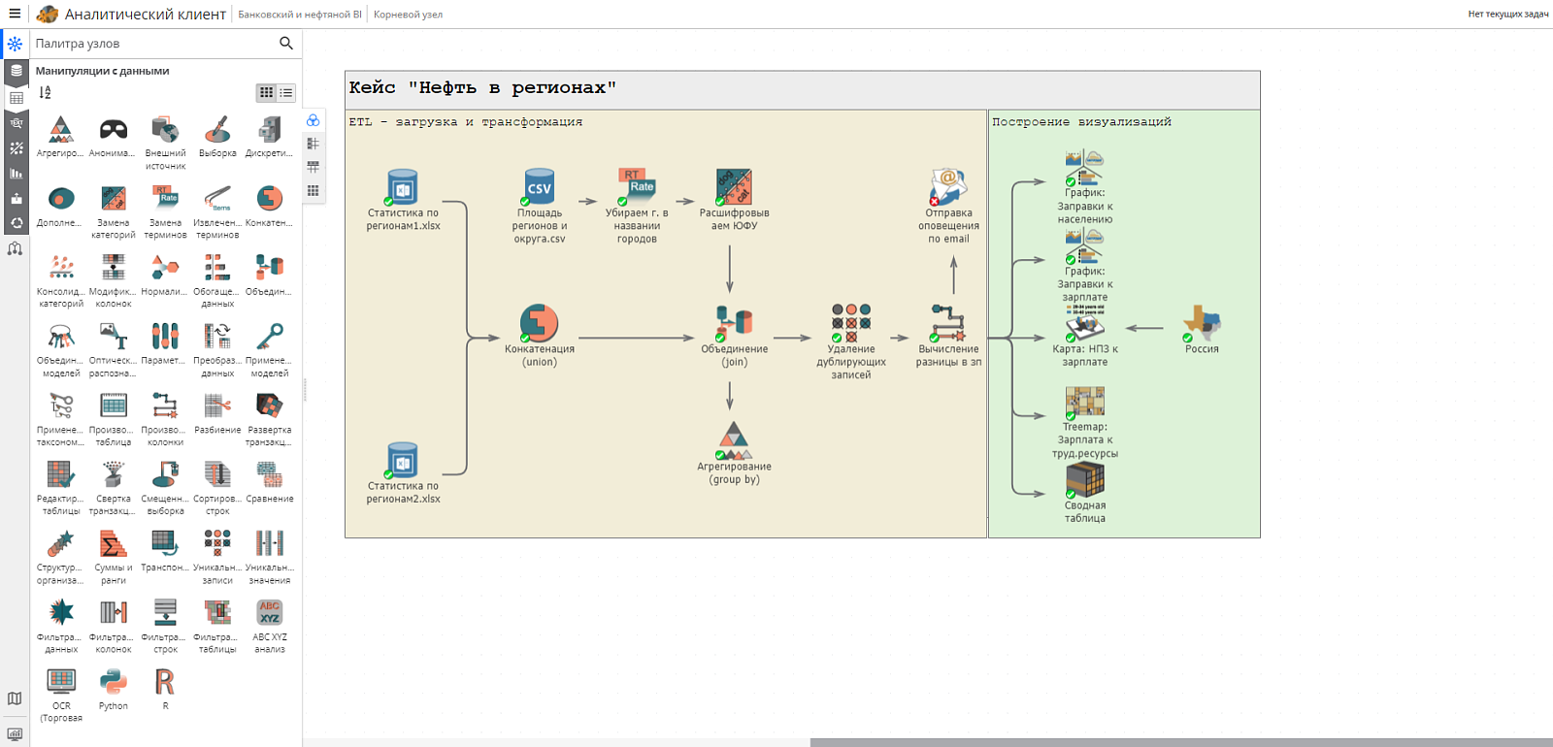Select the Python node in palette

click(114, 682)
